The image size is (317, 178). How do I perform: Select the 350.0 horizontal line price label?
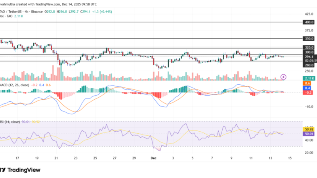pos(308,38)
